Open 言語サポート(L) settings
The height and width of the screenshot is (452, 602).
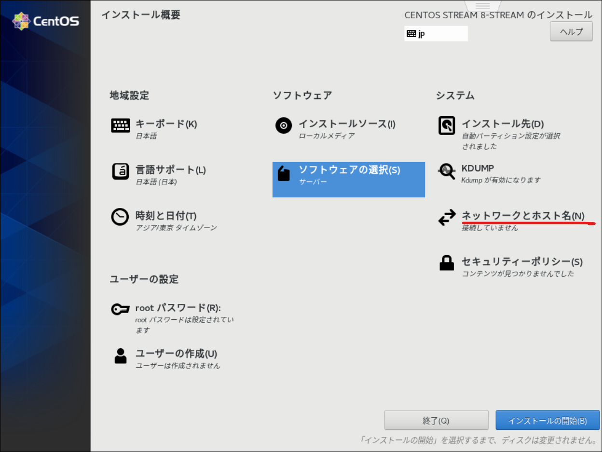pyautogui.click(x=171, y=170)
